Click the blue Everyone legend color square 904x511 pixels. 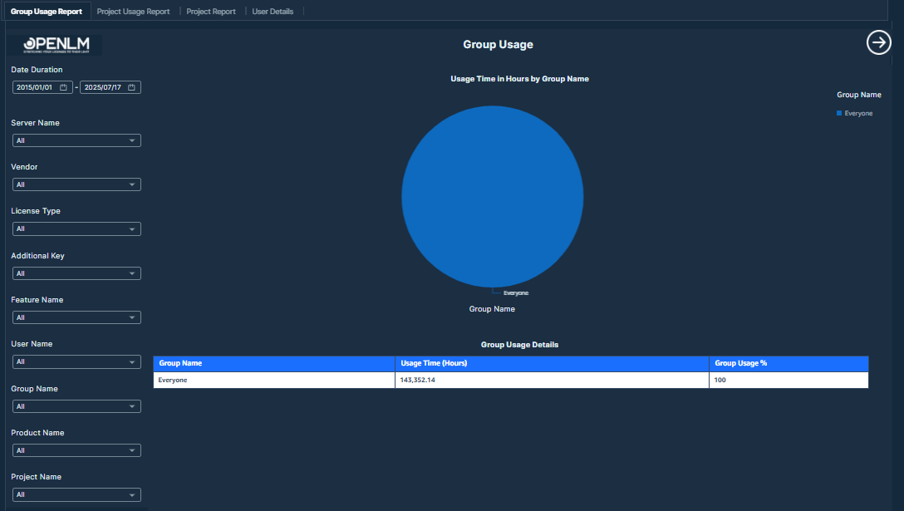[839, 113]
